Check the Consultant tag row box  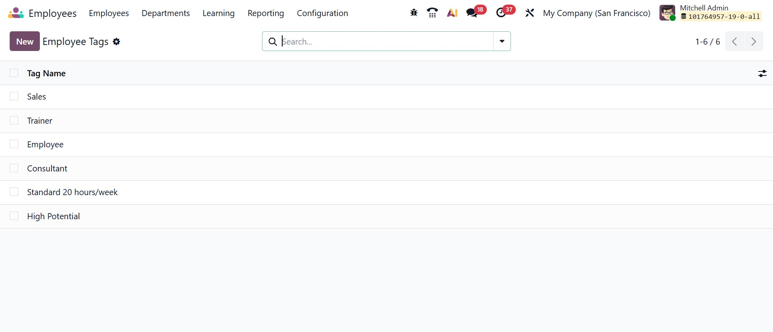14,168
